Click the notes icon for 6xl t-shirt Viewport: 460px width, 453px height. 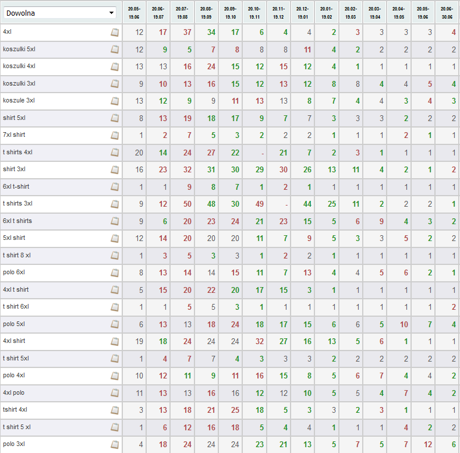point(115,186)
